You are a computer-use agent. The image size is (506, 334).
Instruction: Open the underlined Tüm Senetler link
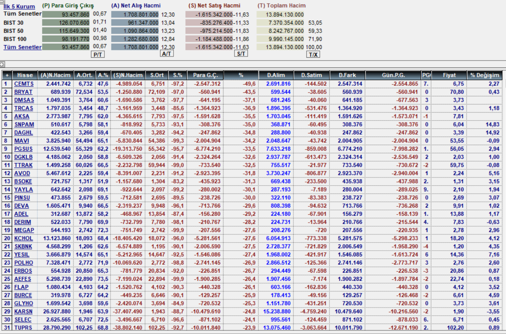22,47
